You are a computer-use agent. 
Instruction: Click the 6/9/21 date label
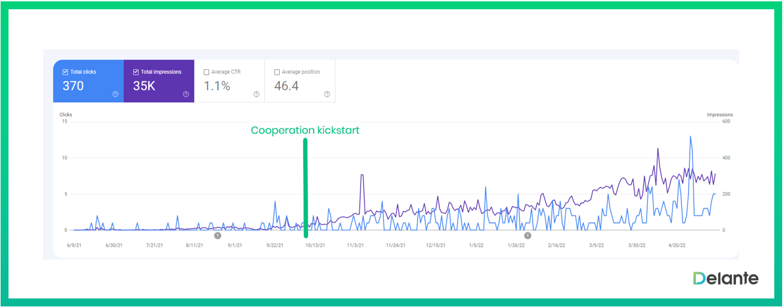tap(75, 245)
